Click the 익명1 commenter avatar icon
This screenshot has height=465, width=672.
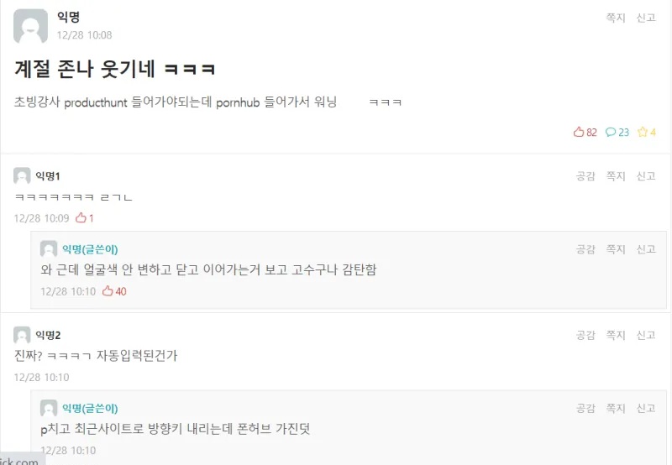[22, 175]
